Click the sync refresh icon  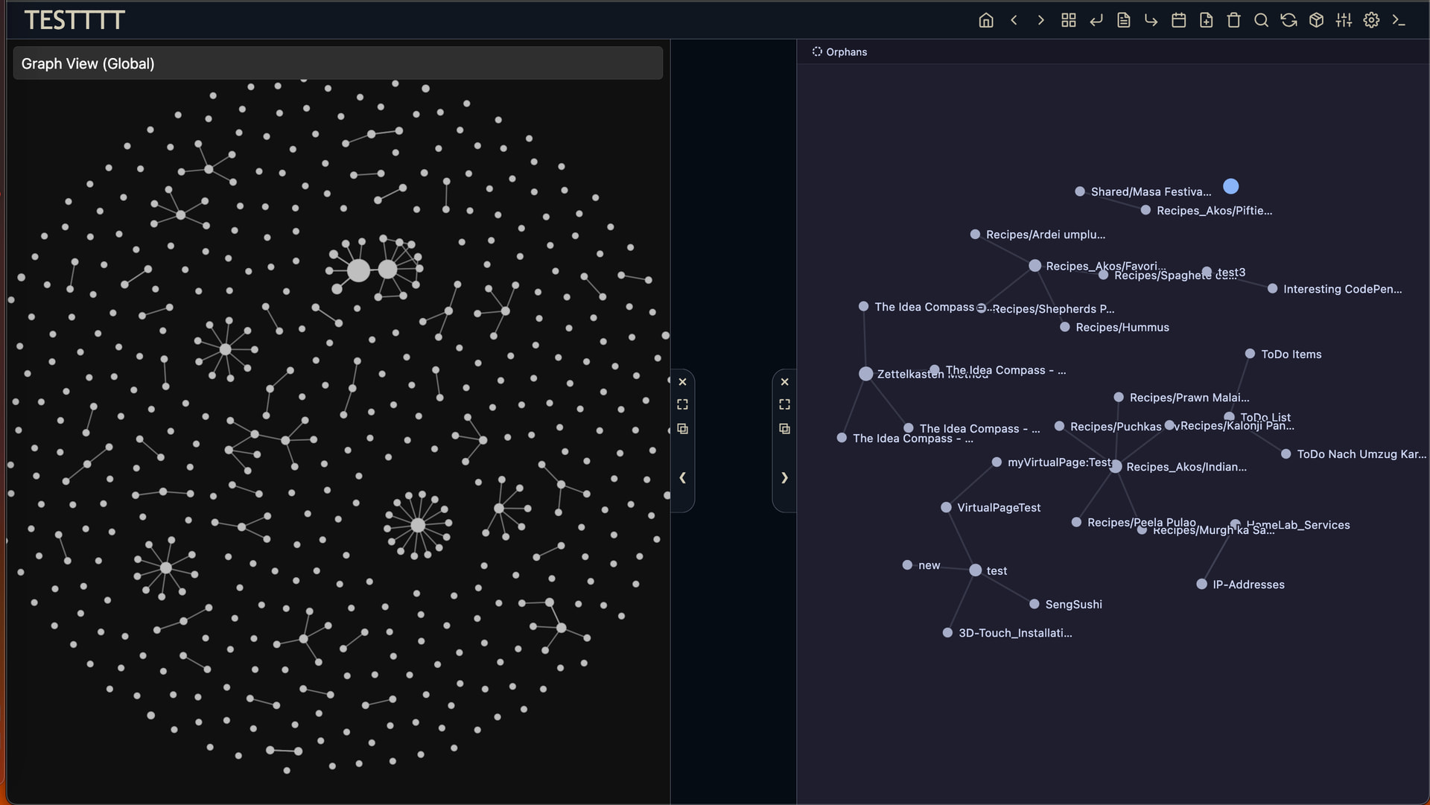click(x=1288, y=20)
